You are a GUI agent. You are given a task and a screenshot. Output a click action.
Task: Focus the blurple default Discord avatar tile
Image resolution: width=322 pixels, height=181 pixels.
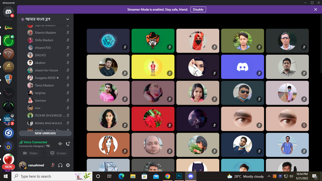[243, 67]
